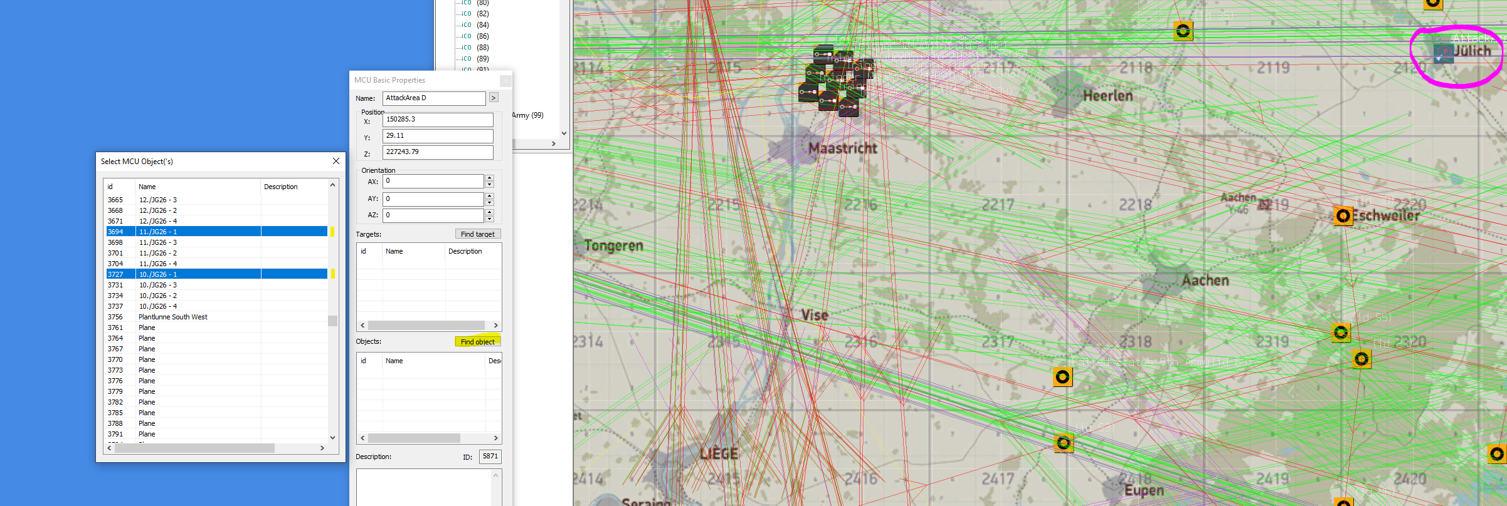1507x506 pixels.
Task: Select row 3694 named 11./JG26 - 1
Action: click(x=216, y=232)
